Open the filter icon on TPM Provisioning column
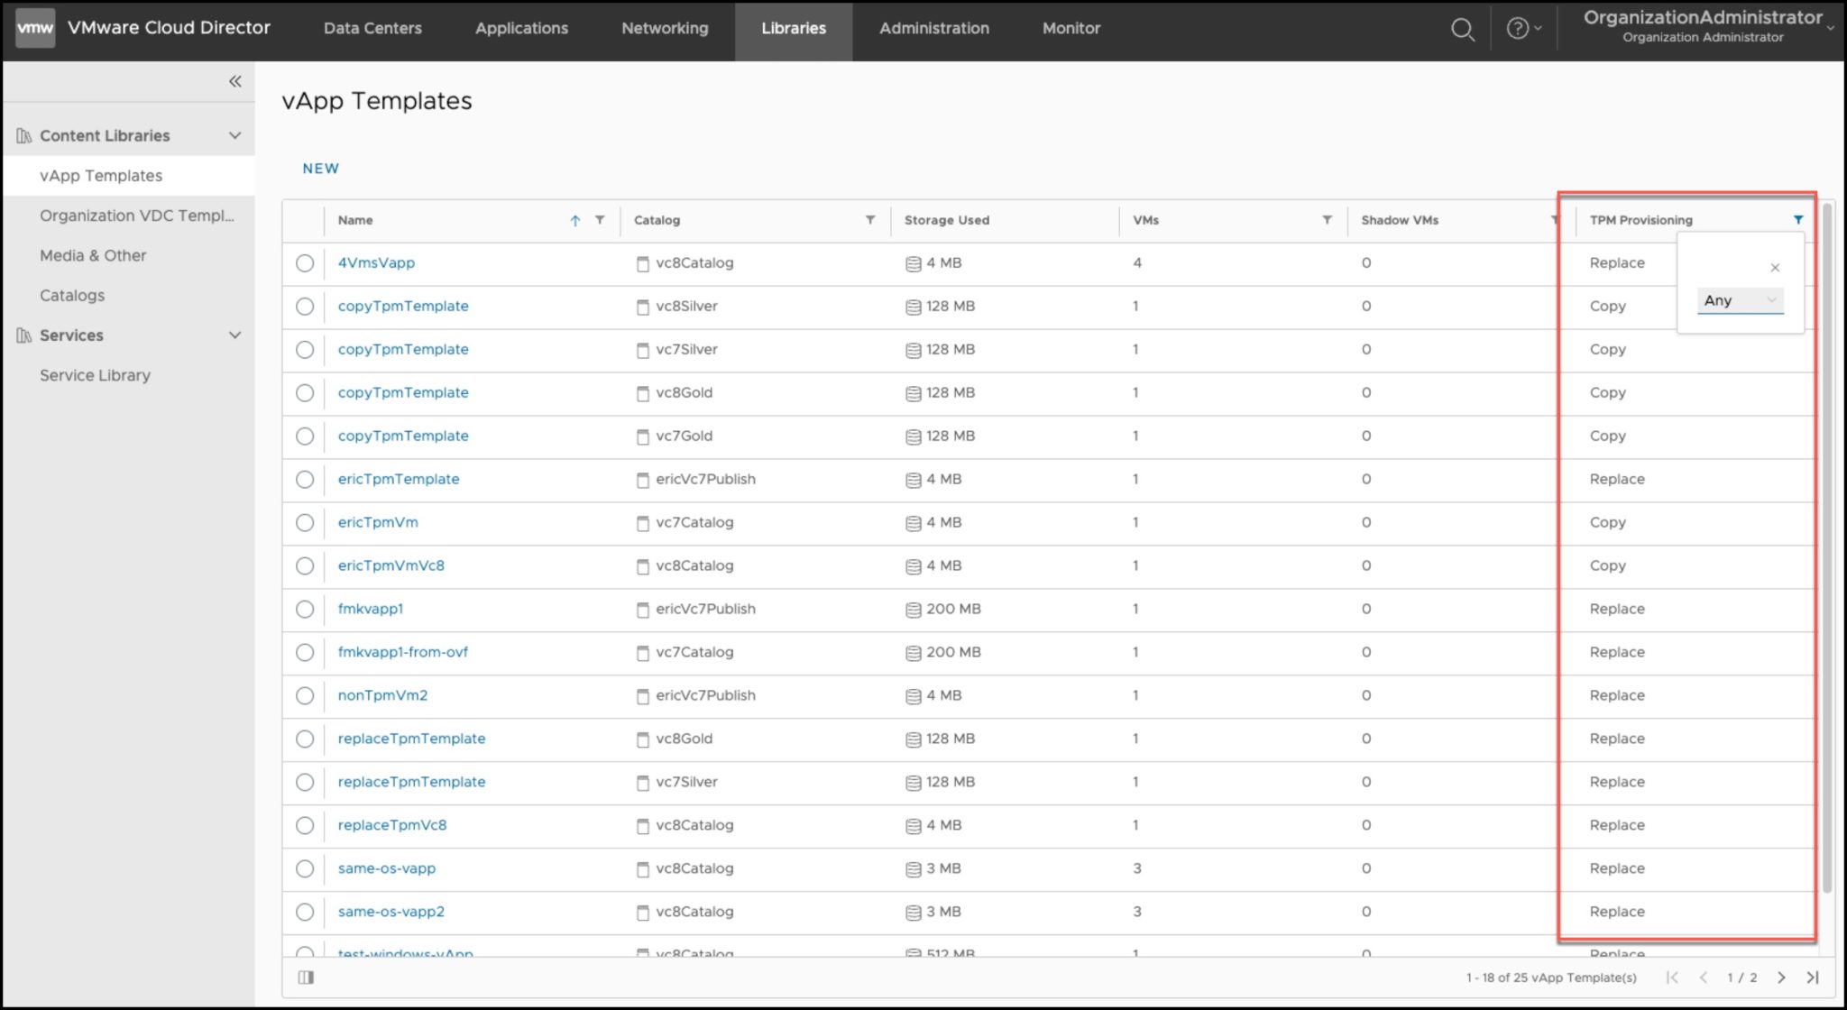The width and height of the screenshot is (1847, 1010). tap(1798, 219)
